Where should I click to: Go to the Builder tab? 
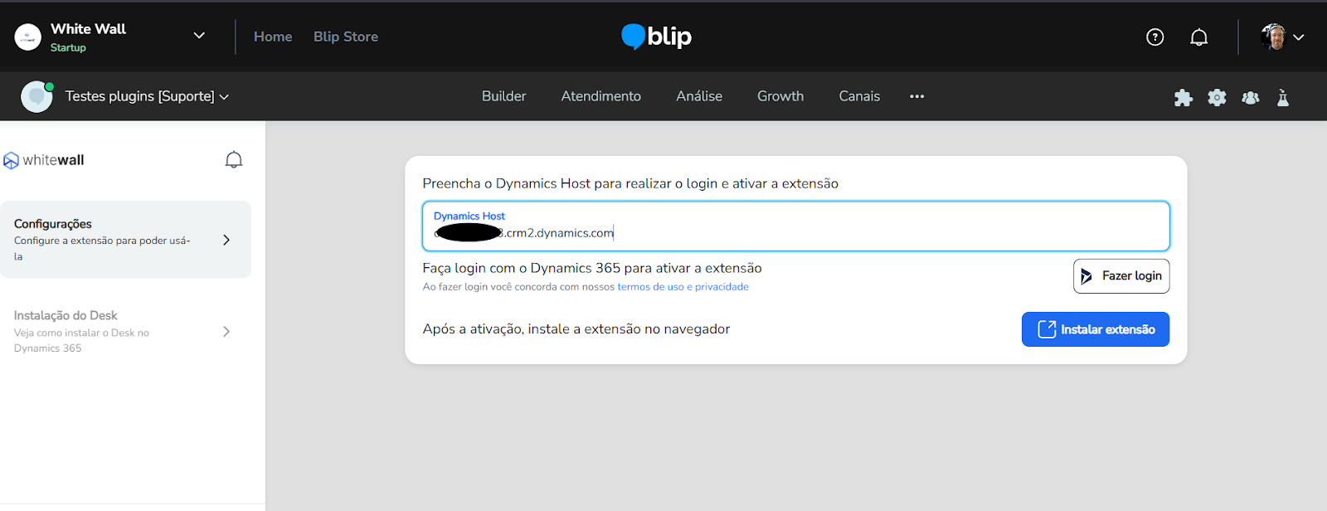coord(503,96)
